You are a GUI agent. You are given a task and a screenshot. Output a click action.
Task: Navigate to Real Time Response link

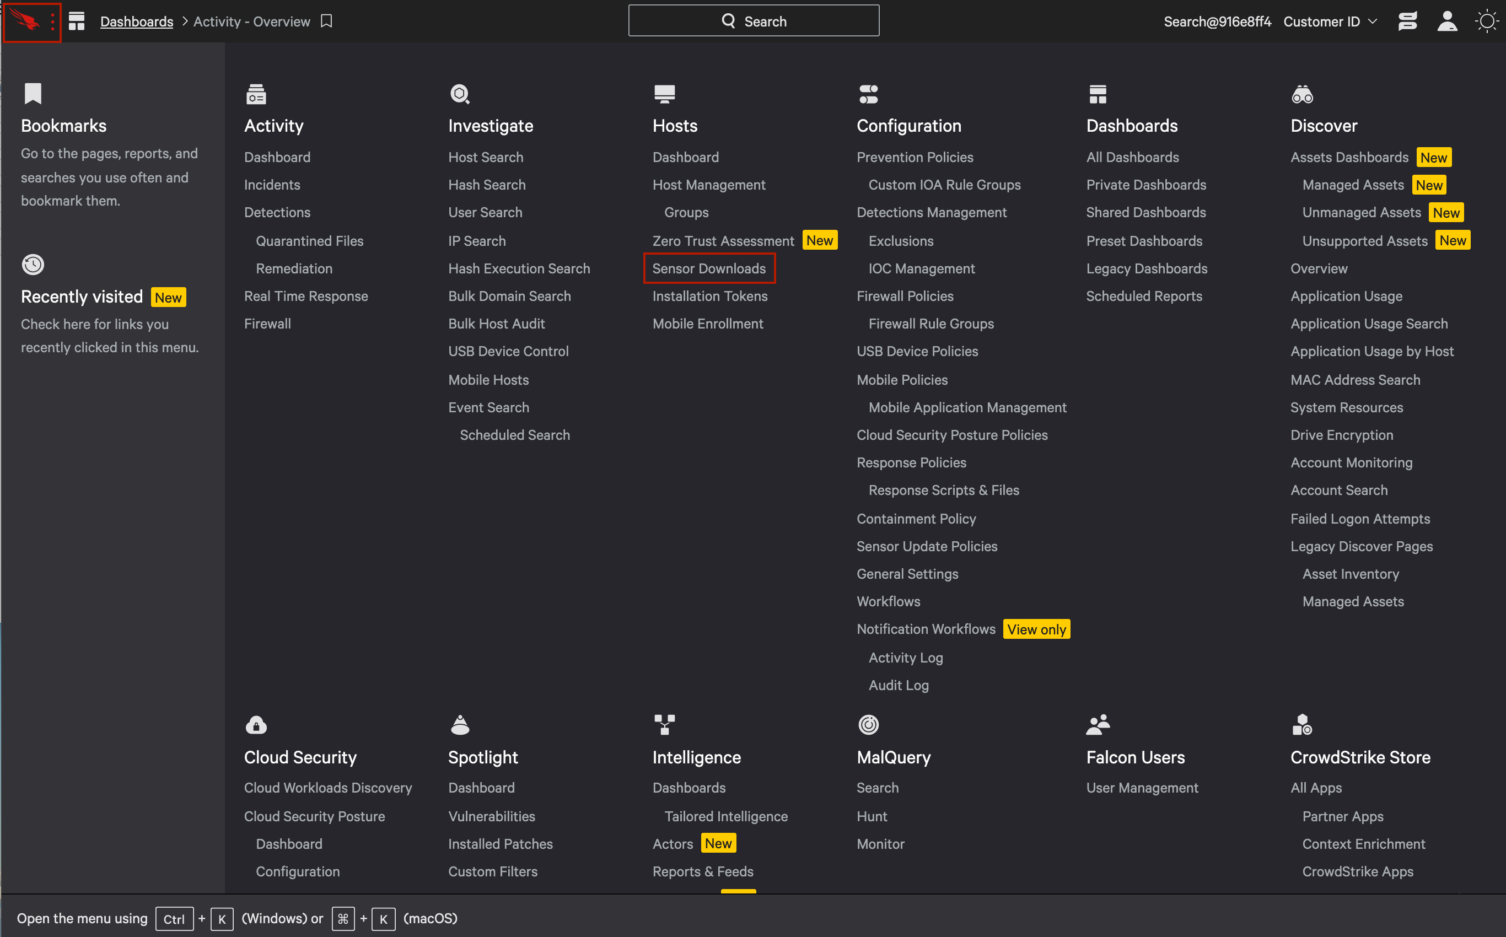coord(305,296)
